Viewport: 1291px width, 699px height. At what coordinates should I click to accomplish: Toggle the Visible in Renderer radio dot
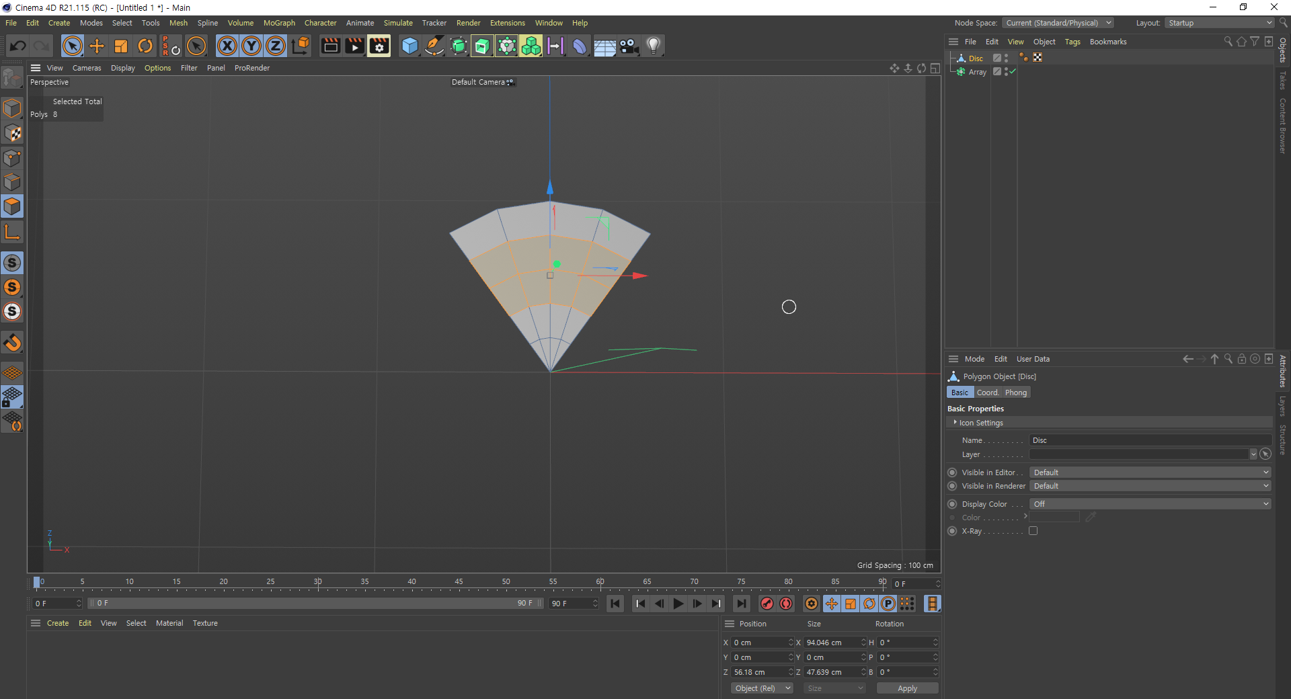(952, 486)
